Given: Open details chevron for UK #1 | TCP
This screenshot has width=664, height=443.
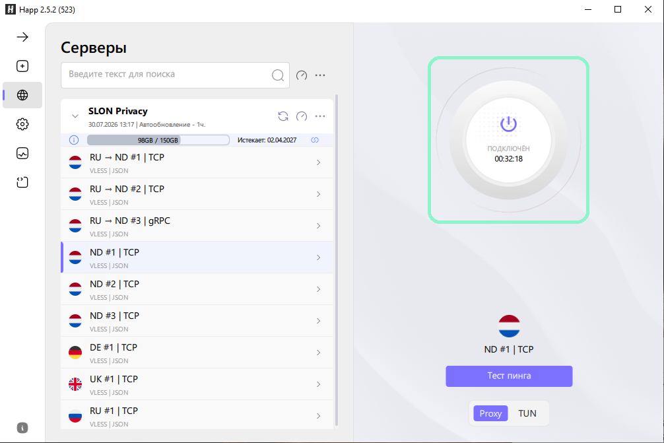Looking at the screenshot, I should point(318,384).
